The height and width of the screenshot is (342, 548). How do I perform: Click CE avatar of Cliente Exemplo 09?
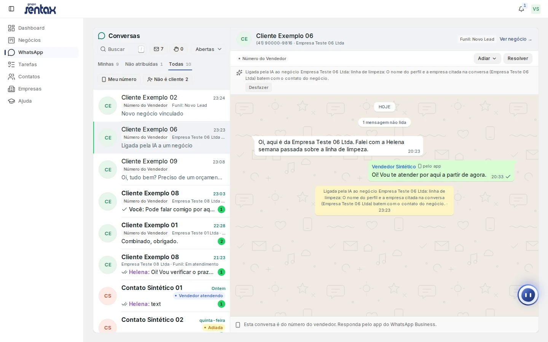point(108,169)
